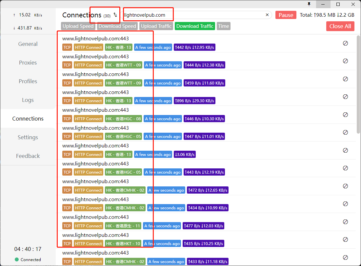Viewport: 361px width, 266px height.
Task: Close the connection showing ↓11.18 KB/s
Action: [345, 257]
